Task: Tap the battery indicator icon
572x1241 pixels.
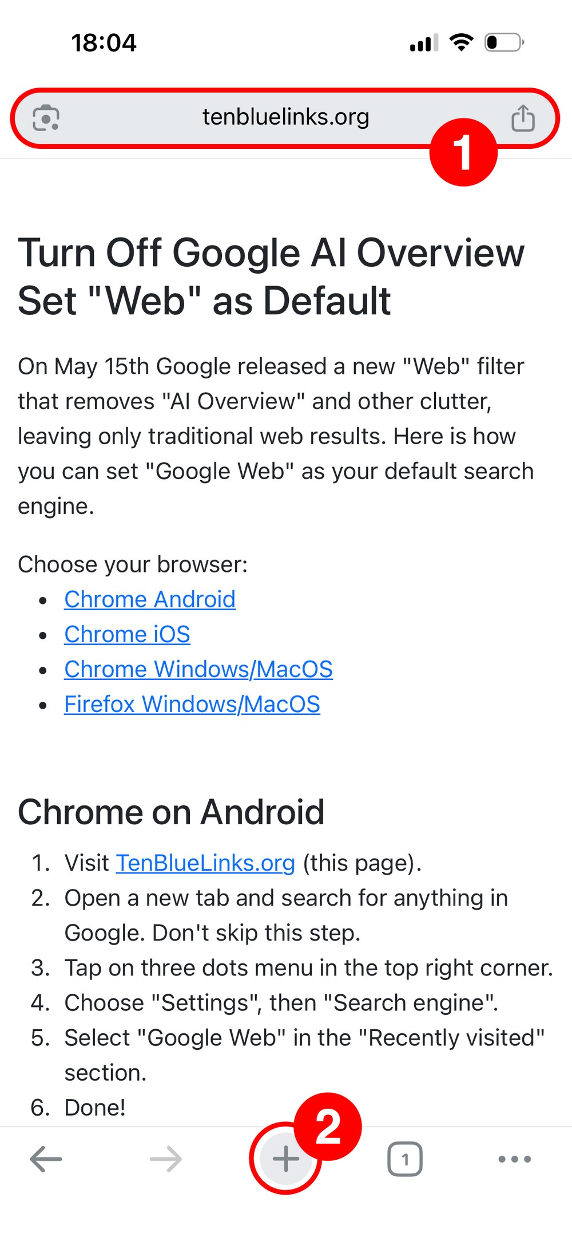Action: tap(505, 42)
